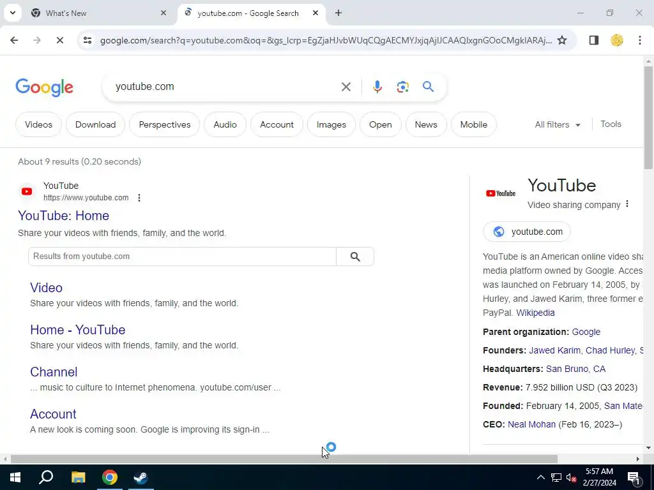Open the Neal Mohan CEO link
Viewport: 654px width, 490px height.
point(531,424)
